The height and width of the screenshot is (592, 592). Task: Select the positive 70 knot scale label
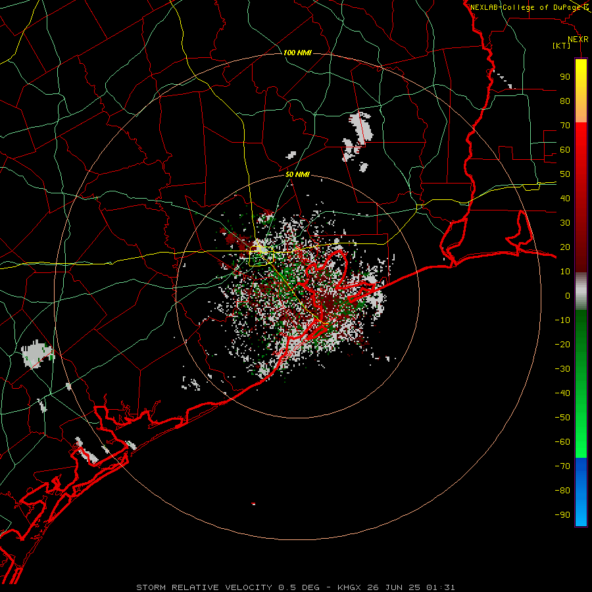tap(565, 126)
